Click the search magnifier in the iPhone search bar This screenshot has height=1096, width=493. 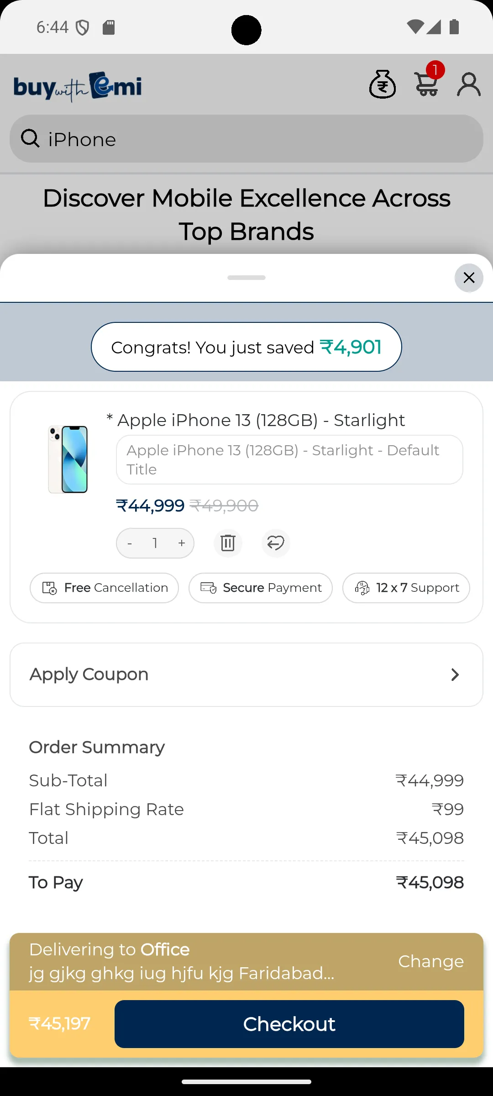29,139
